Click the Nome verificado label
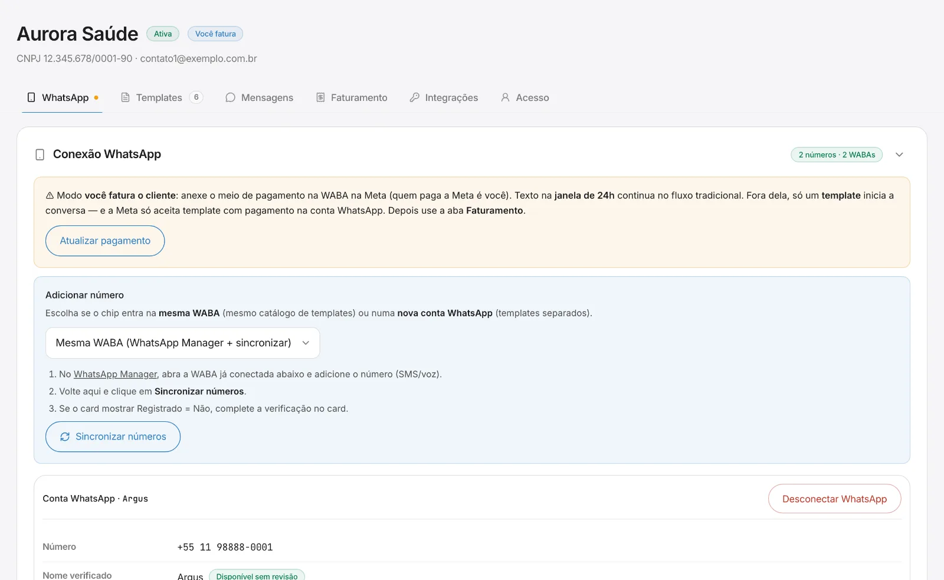The width and height of the screenshot is (944, 580). [x=77, y=575]
